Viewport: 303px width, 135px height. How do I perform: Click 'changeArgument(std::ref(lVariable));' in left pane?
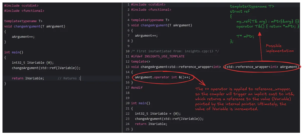[x=46, y=68]
